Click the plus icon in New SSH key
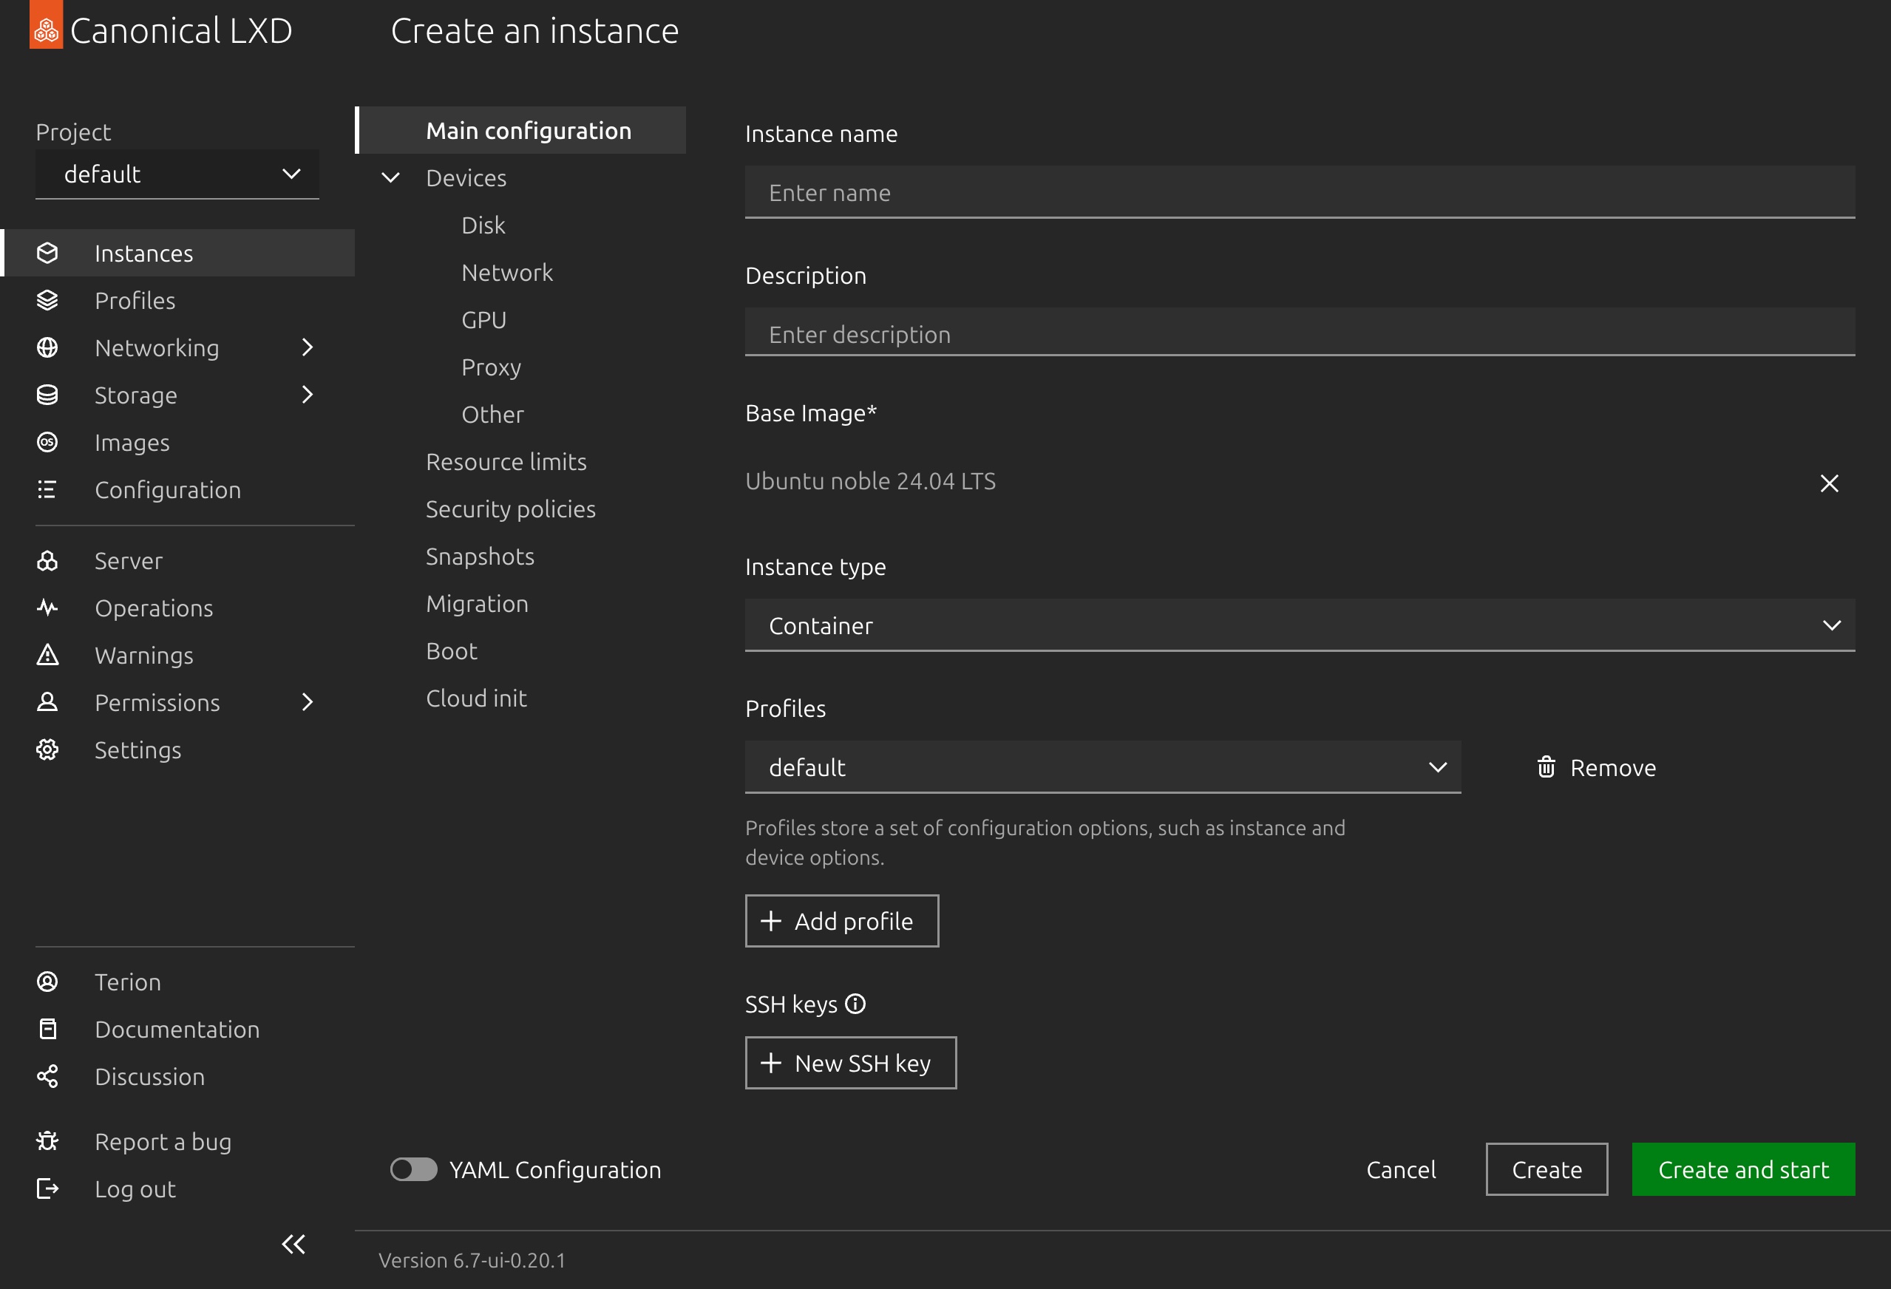Viewport: 1891px width, 1289px height. click(770, 1062)
